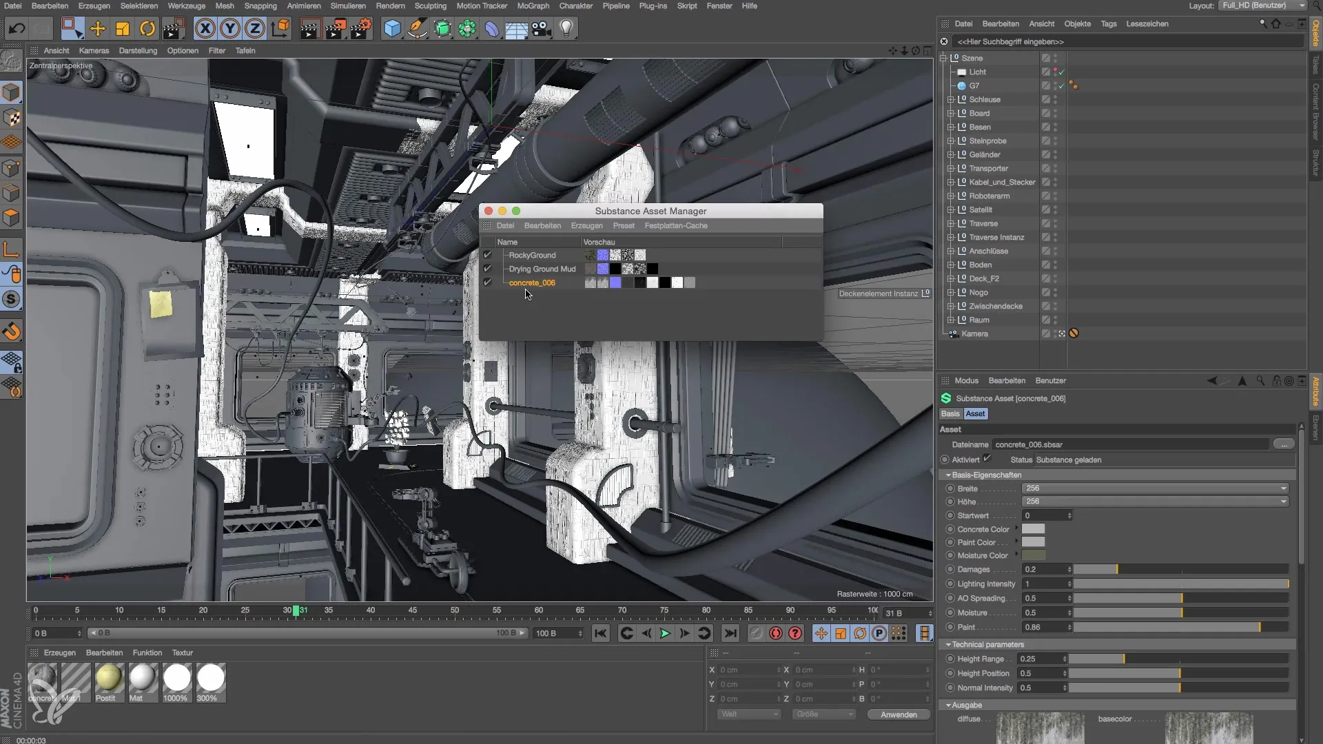
Task: Select the Move tool icon
Action: click(97, 29)
